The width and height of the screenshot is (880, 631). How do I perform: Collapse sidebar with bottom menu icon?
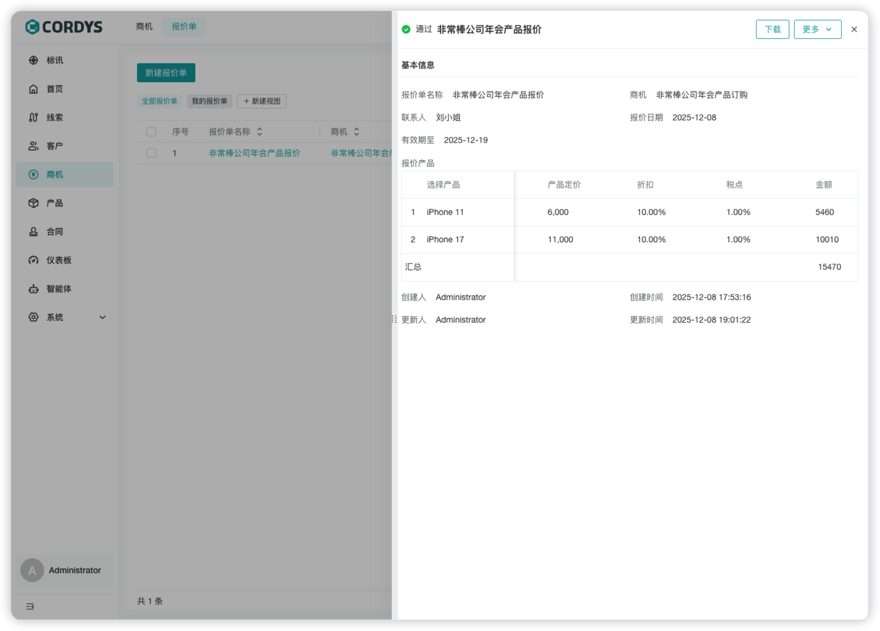pos(30,606)
